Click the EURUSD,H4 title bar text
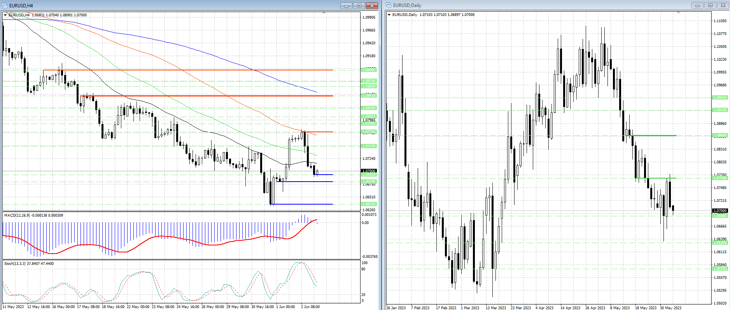 21,6
